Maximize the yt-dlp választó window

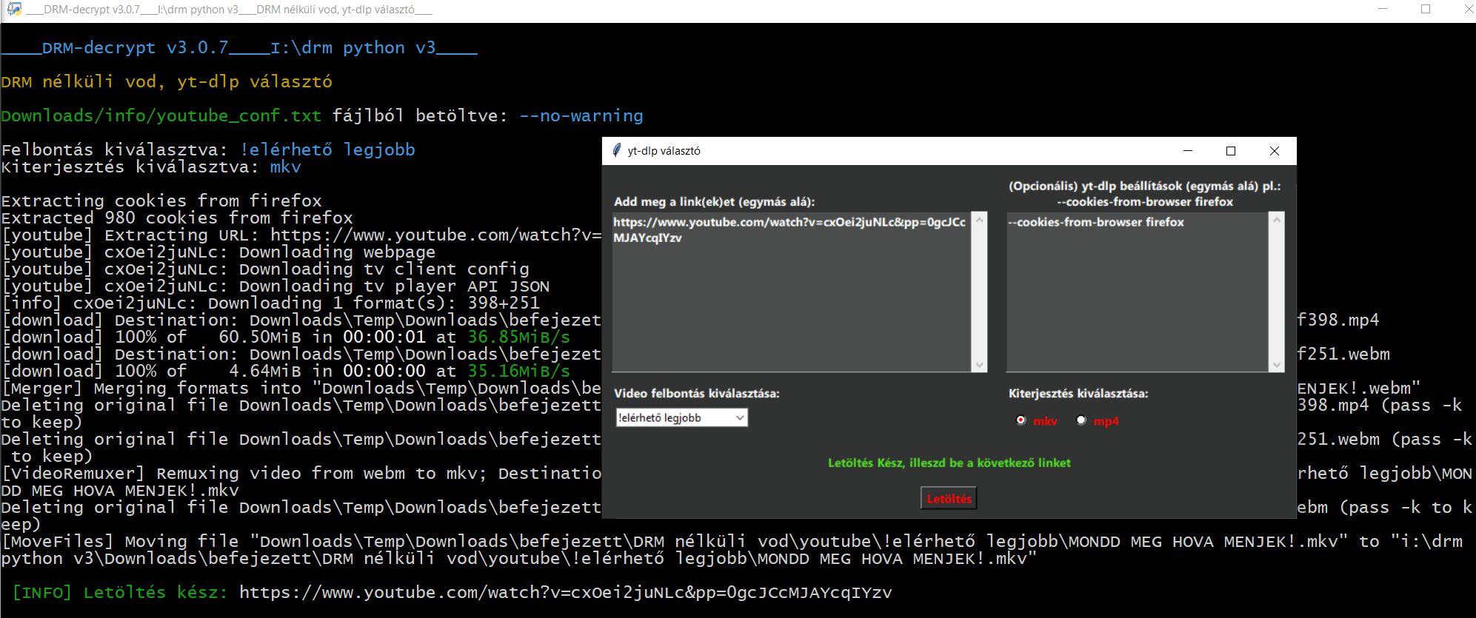[1231, 151]
